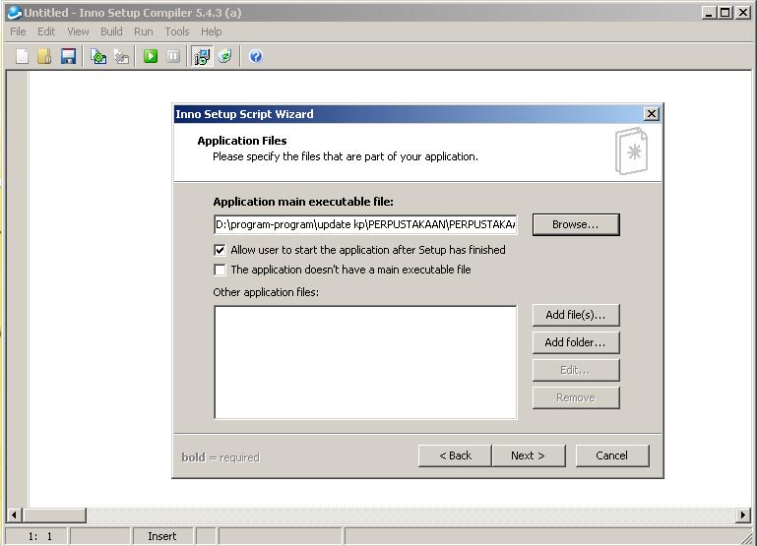Viewport: 757px width, 546px height.
Task: Click the disabled Edit... button
Action: click(576, 370)
